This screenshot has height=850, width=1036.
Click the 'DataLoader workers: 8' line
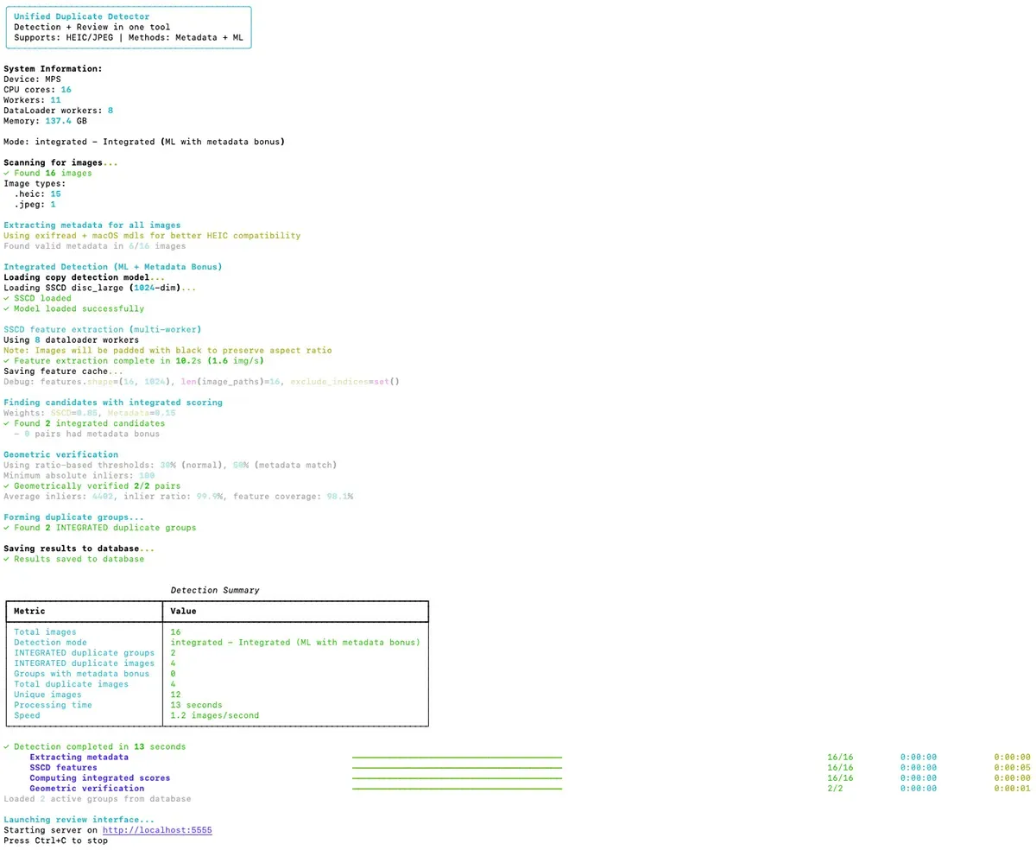tap(58, 111)
